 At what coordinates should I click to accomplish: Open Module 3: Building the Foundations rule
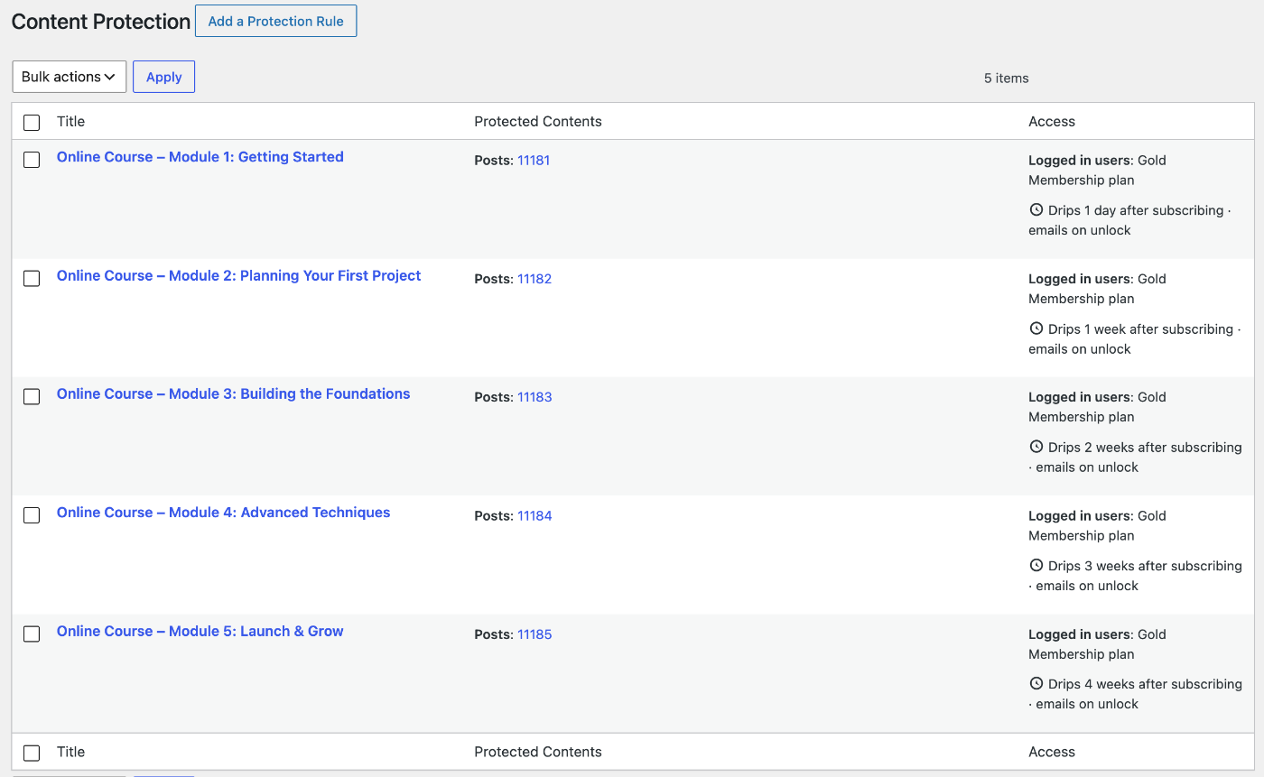(234, 393)
